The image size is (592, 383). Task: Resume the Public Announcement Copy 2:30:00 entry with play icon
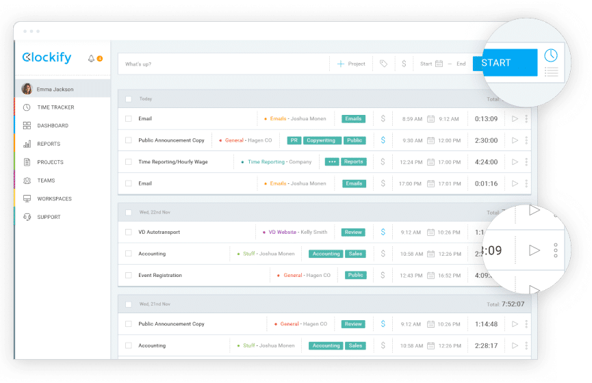515,140
